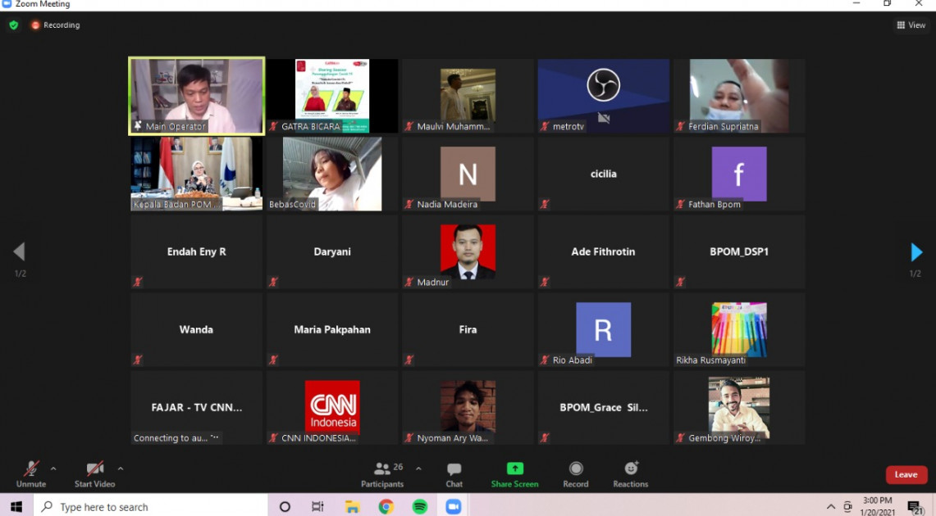Select the CNN Indonesia video tile

click(332, 408)
